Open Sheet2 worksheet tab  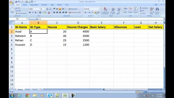pyautogui.click(x=28, y=90)
